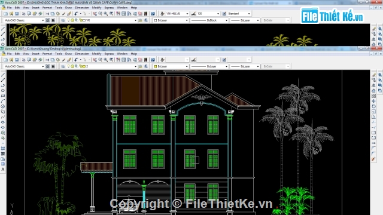Open ByLayer lineweight dropdown in lower window

click(x=258, y=66)
